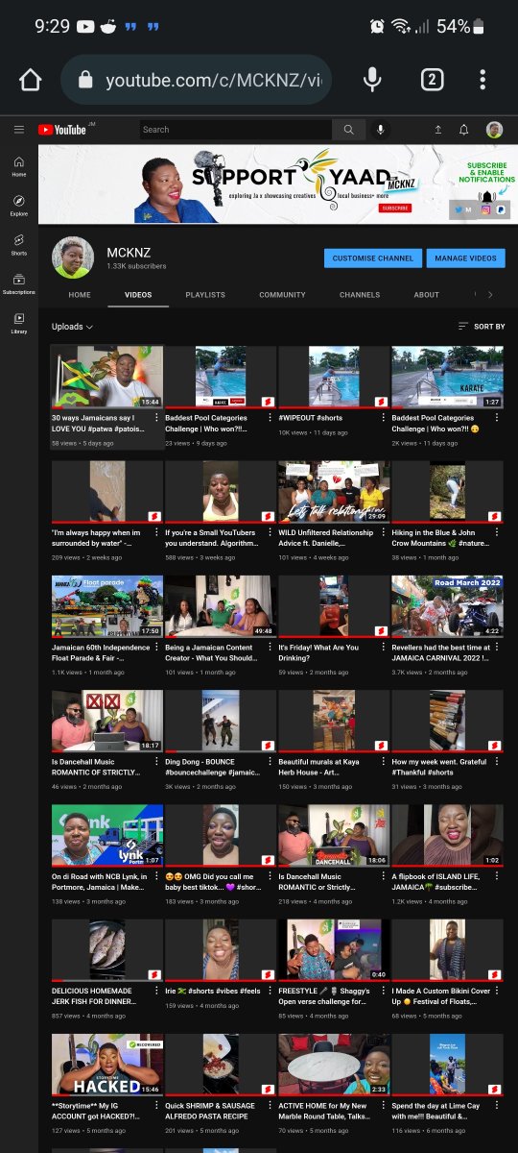Open Shorts in the sidebar
Image resolution: width=518 pixels, height=1153 pixels.
(x=19, y=245)
